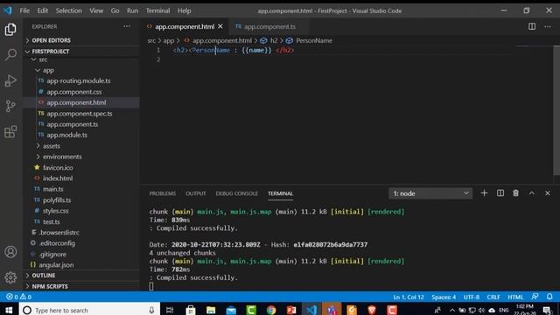The width and height of the screenshot is (560, 315).
Task: Click the Ln 1, Col 12 status item
Action: point(409,297)
